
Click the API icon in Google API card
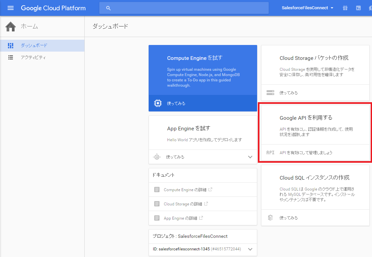pyautogui.click(x=270, y=152)
